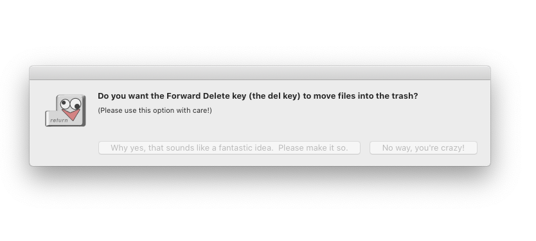This screenshot has width=536, height=241.
Task: Decline with "No way, you're crazy!" button
Action: click(423, 148)
